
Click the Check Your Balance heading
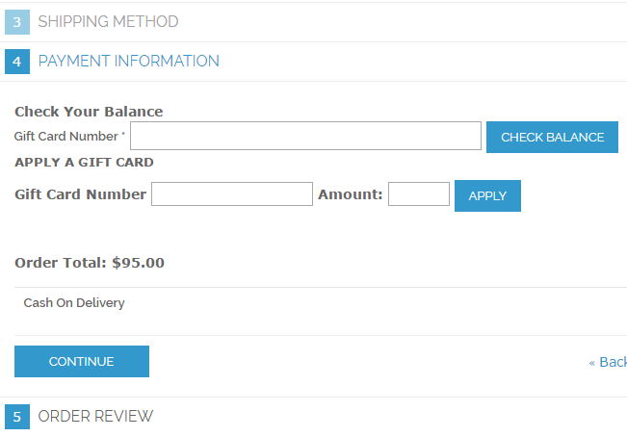point(89,112)
